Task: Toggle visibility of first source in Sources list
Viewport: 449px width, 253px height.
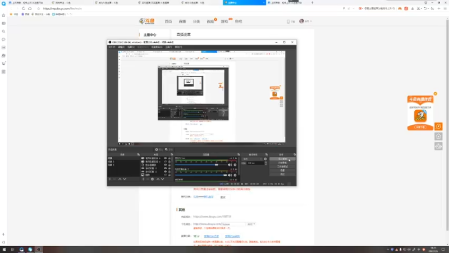Action: coord(165,158)
